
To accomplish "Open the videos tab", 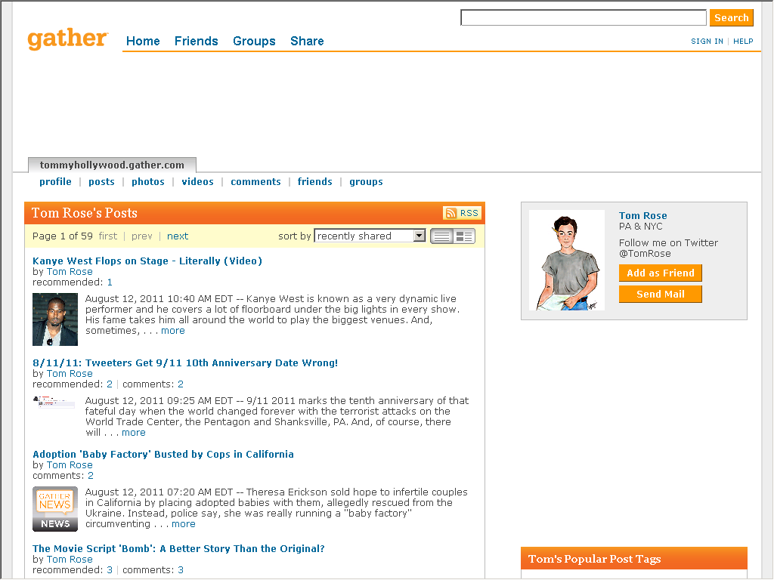I will coord(197,182).
